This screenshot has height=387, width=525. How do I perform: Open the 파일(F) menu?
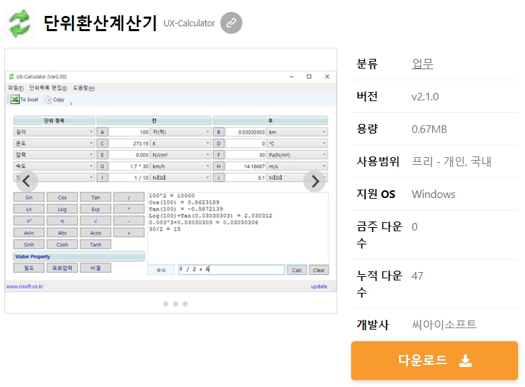(16, 88)
